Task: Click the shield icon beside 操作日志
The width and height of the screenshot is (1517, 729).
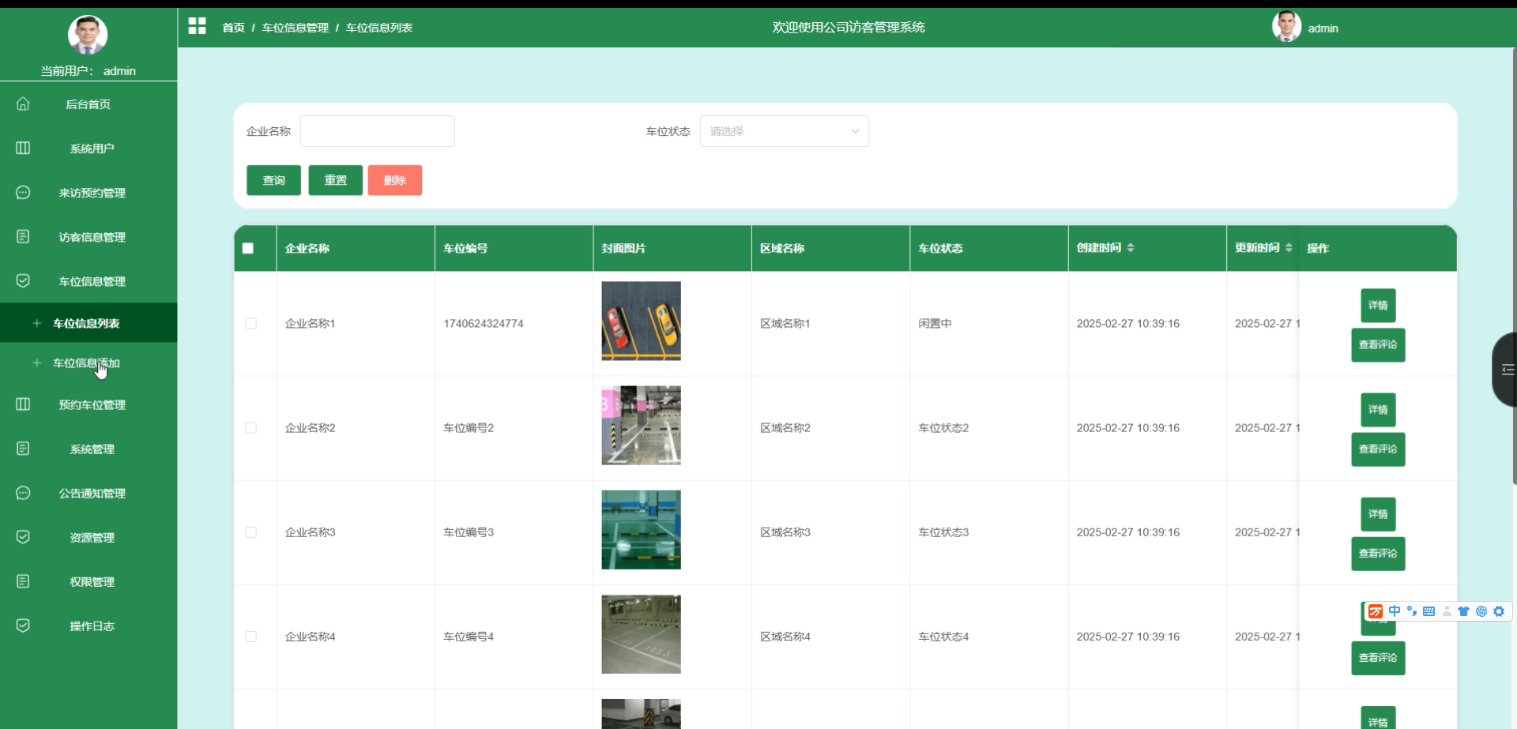Action: 23,626
